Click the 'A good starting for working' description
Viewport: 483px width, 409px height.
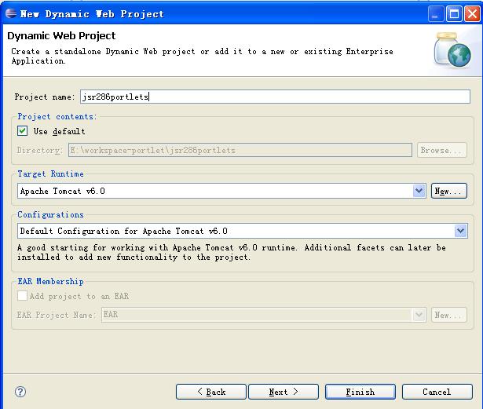click(232, 252)
